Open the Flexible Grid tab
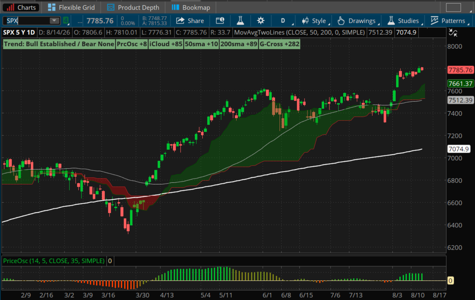Viewport: 475px width, 300px height. [71, 7]
